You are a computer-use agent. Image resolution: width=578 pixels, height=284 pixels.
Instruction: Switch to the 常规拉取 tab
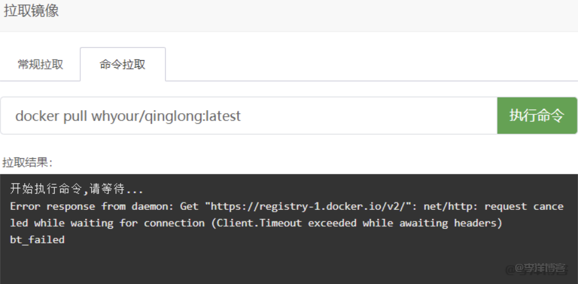[x=40, y=64]
